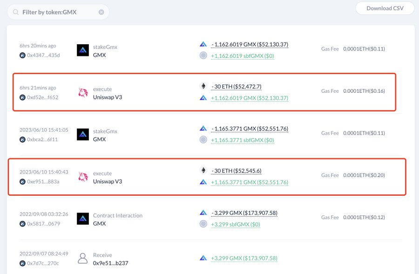Click GMX token icon next to -1,165.3771 GMX
Viewport: 419px width, 274px height.
coord(203,129)
